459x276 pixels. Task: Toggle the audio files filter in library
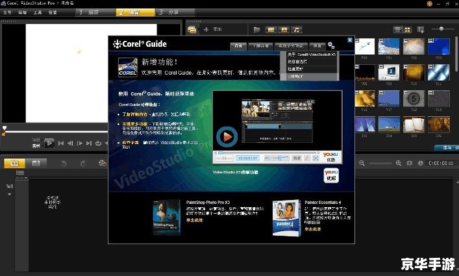pyautogui.click(x=297, y=29)
